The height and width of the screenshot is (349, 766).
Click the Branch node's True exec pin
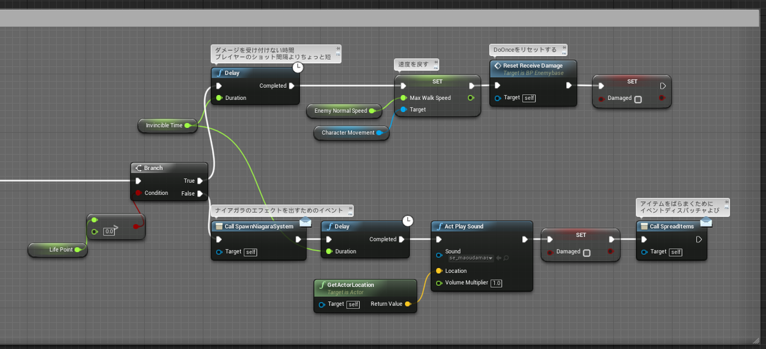(x=200, y=181)
